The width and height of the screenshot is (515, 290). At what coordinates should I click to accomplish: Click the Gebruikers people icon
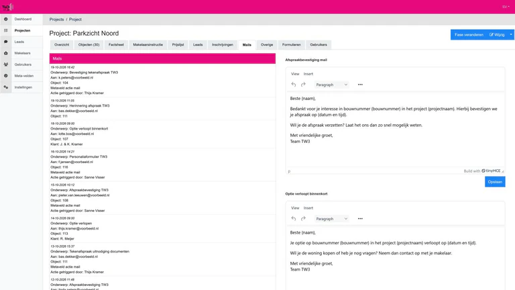click(x=5, y=64)
